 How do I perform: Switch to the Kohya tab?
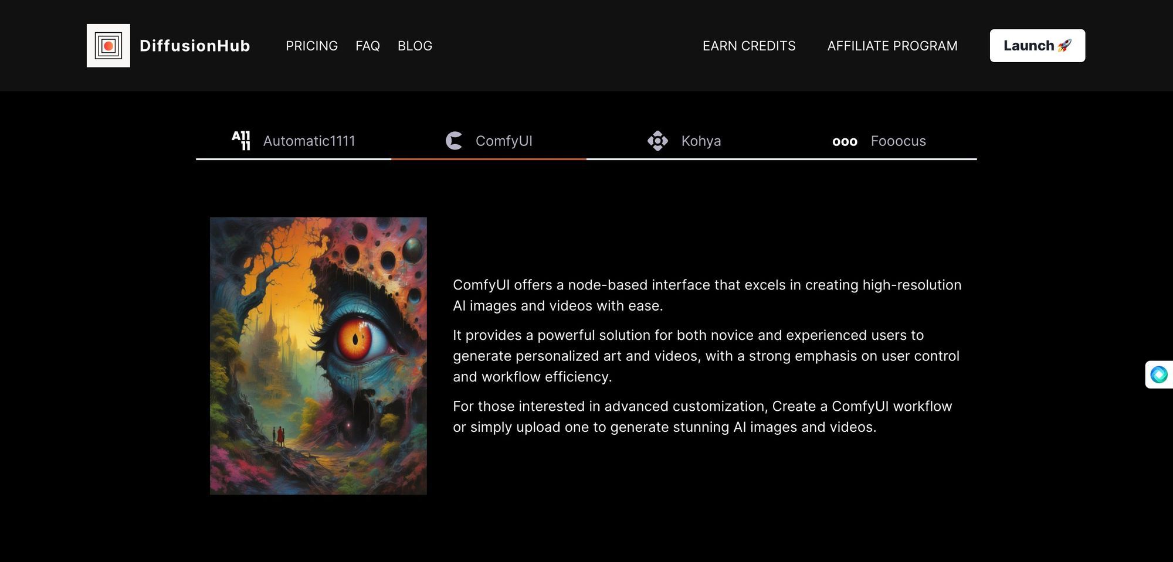point(684,141)
